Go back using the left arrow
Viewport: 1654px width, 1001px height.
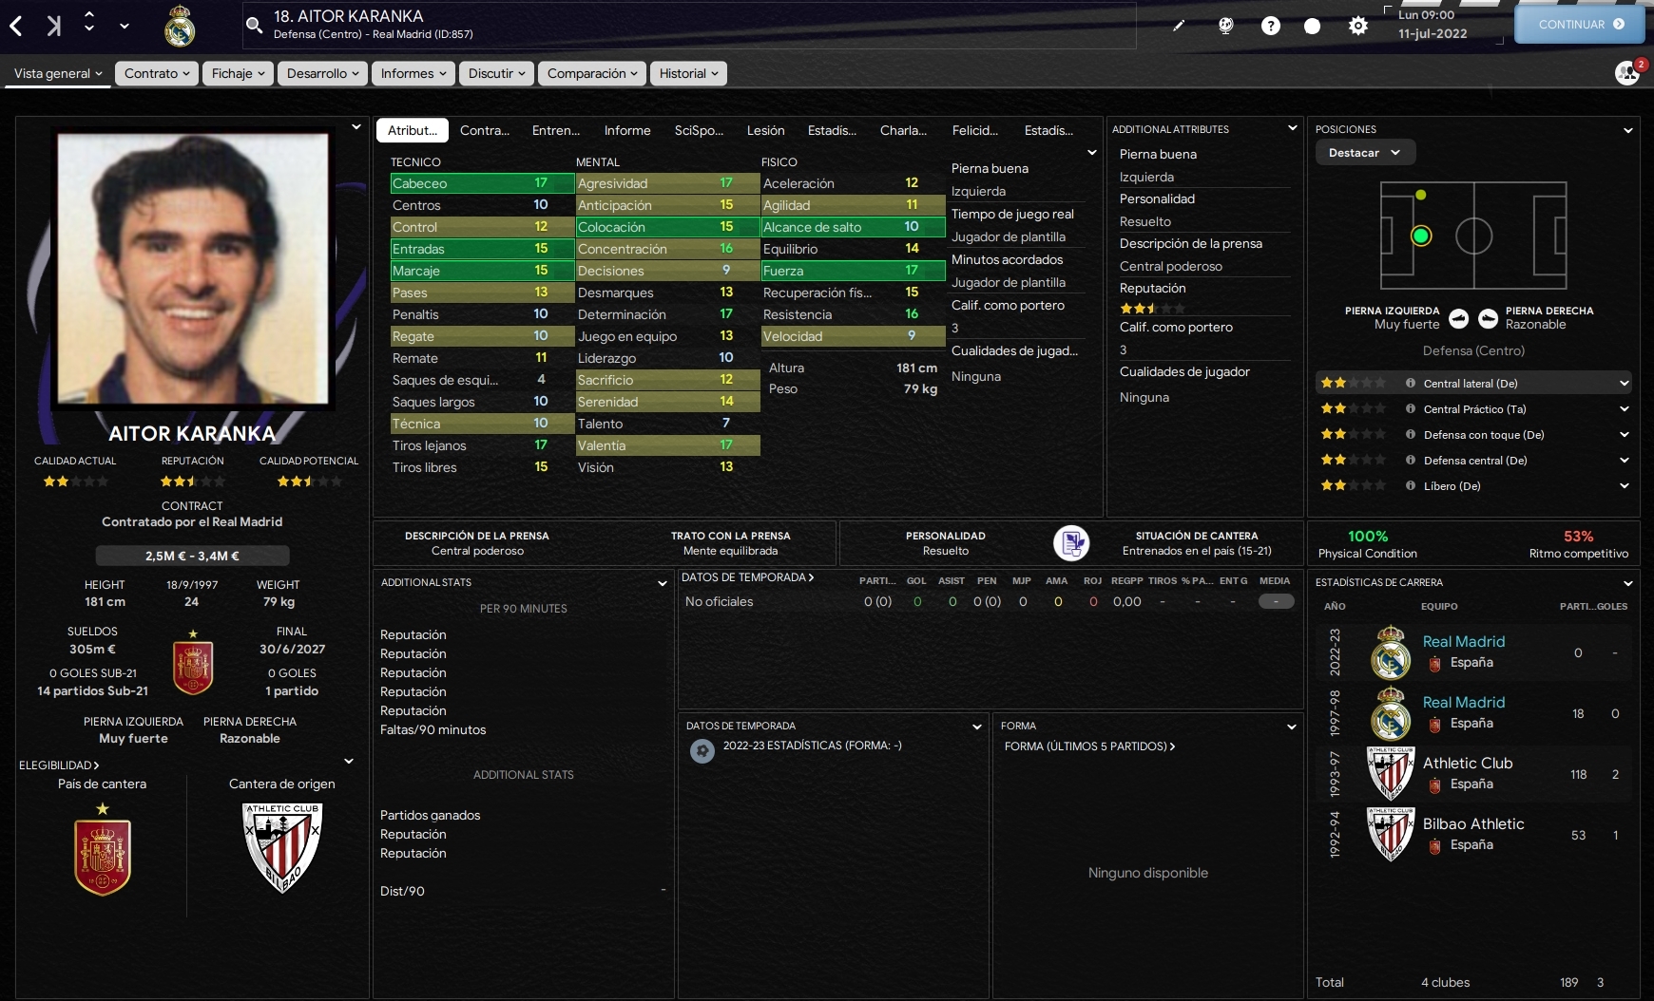16,26
